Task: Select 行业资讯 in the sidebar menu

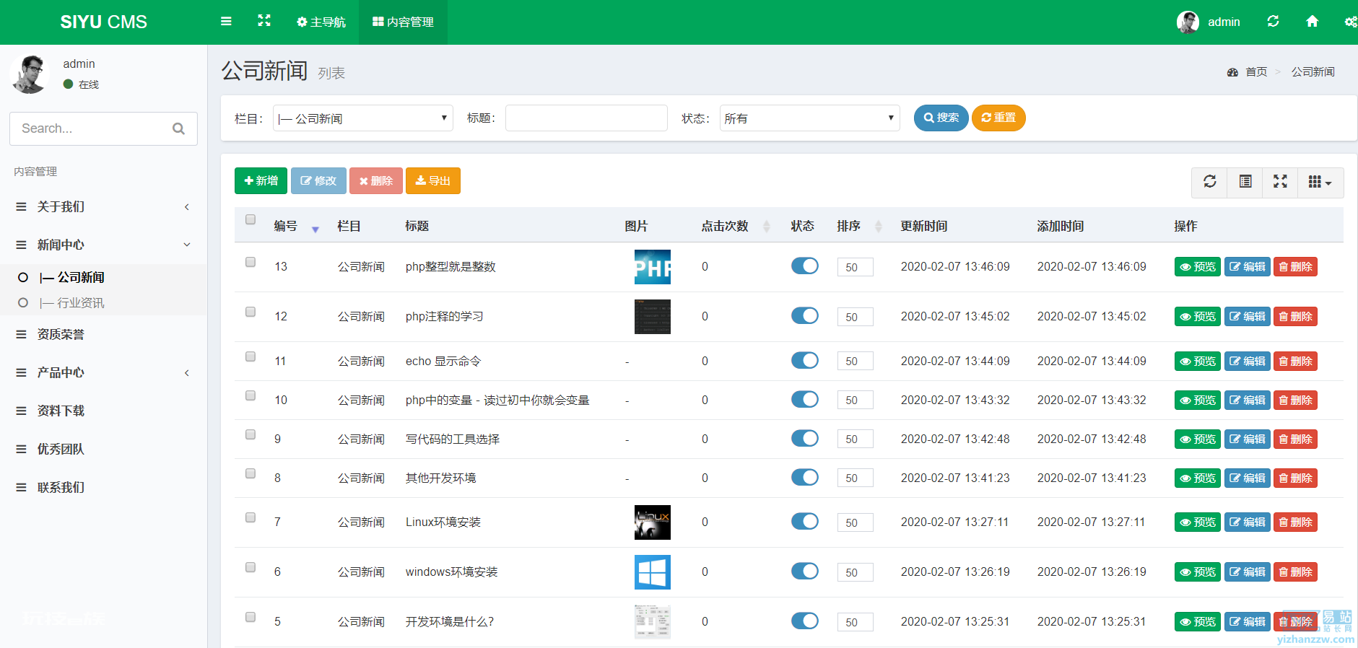Action: click(71, 303)
